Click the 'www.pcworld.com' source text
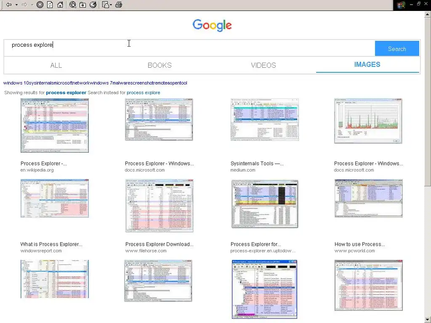The height and width of the screenshot is (323, 431). [x=354, y=251]
